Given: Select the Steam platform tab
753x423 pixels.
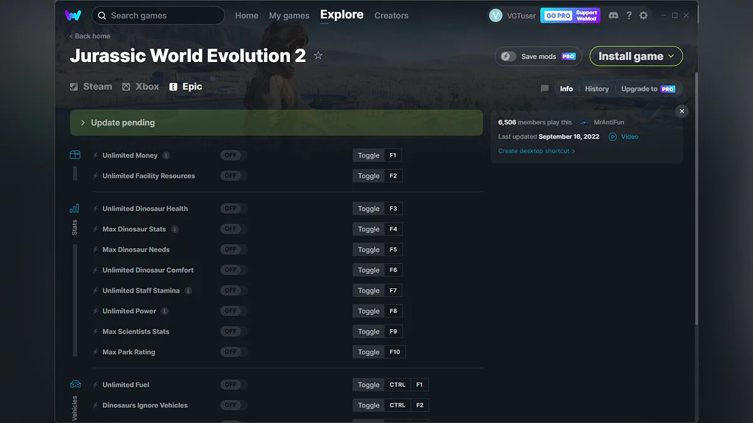Looking at the screenshot, I should coord(90,86).
